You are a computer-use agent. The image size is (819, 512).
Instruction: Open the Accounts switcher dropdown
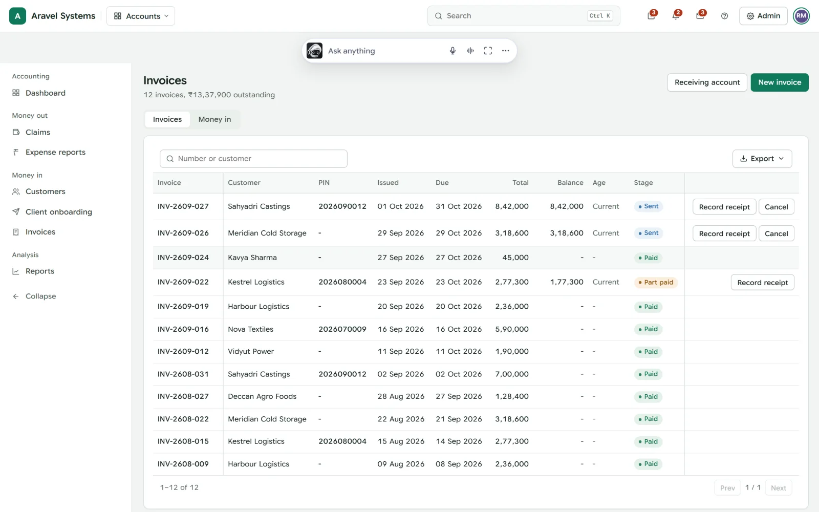(141, 16)
